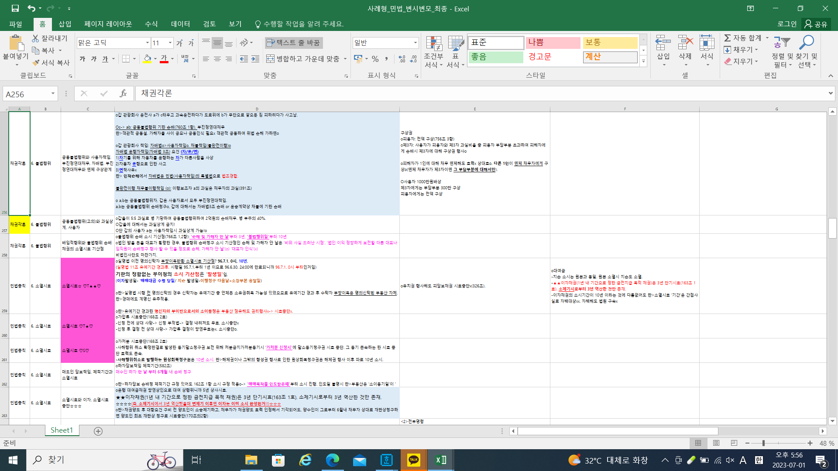Click the AutoSum (자동 합계) icon
838x471 pixels.
pos(728,38)
